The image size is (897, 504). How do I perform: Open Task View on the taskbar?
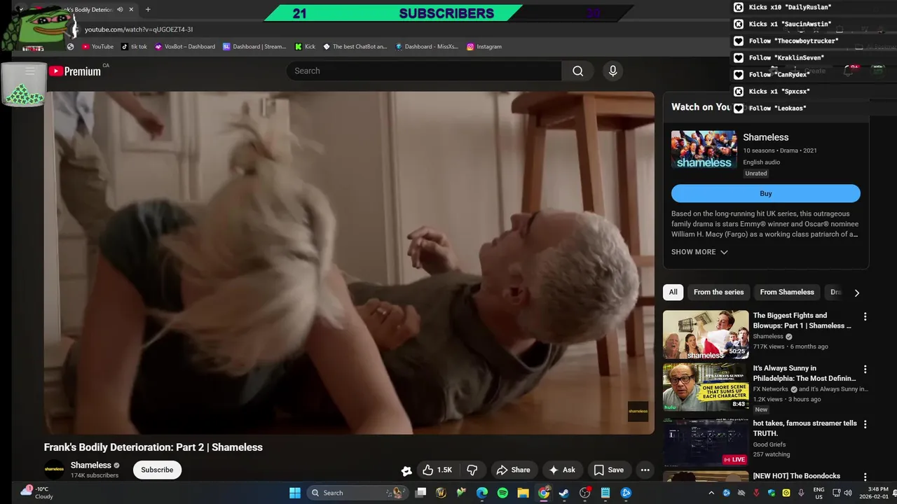[x=420, y=493]
